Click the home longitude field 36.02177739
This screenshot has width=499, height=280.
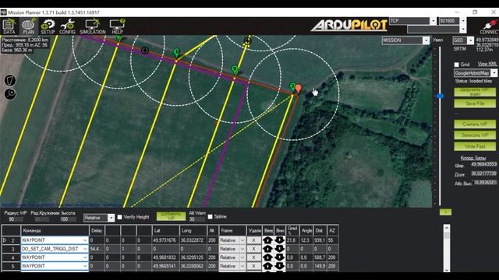click(x=483, y=173)
